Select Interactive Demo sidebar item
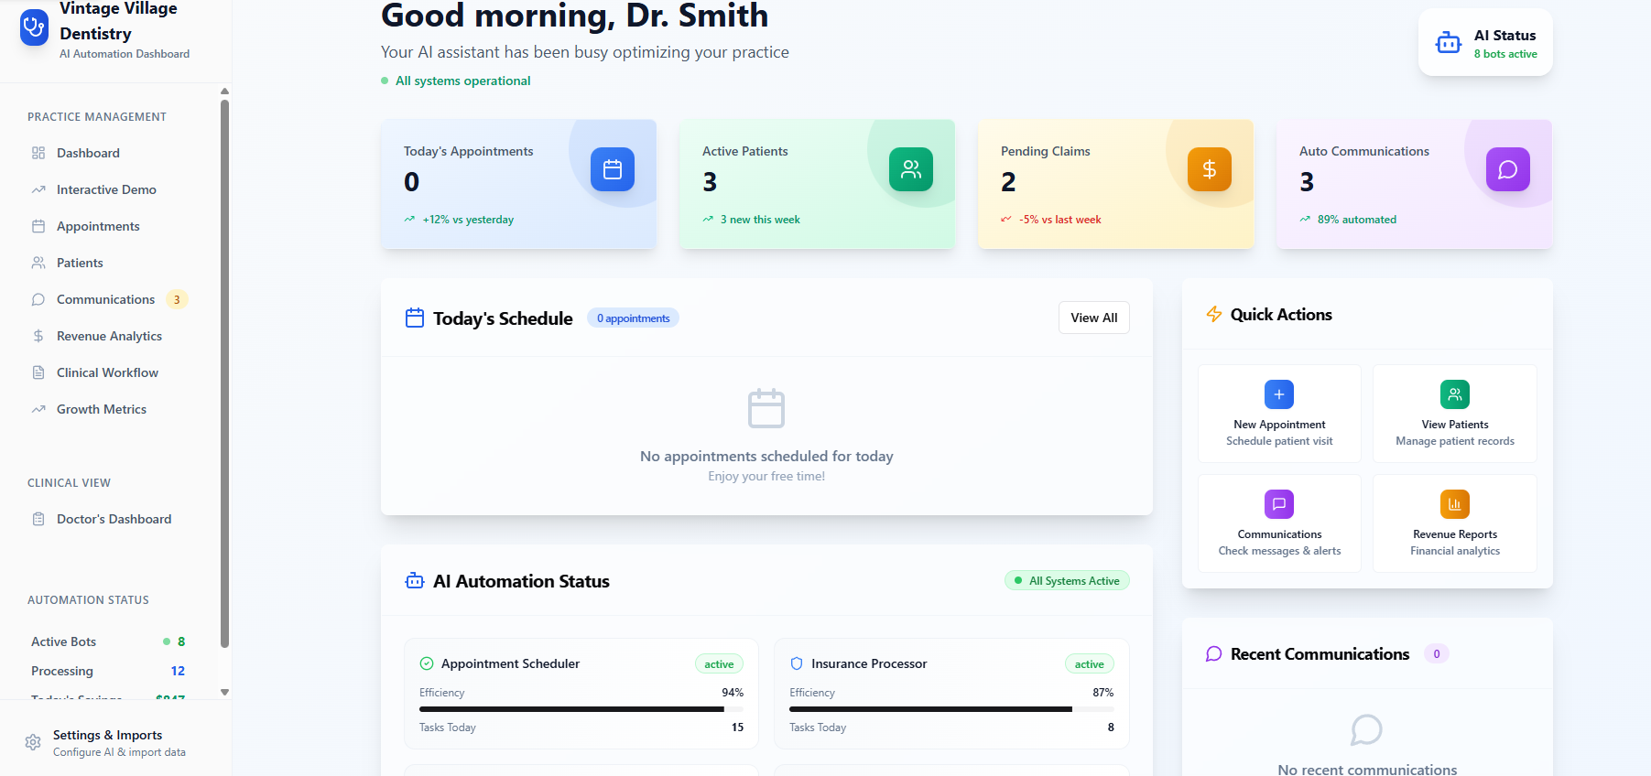Image resolution: width=1651 pixels, height=776 pixels. tap(106, 189)
